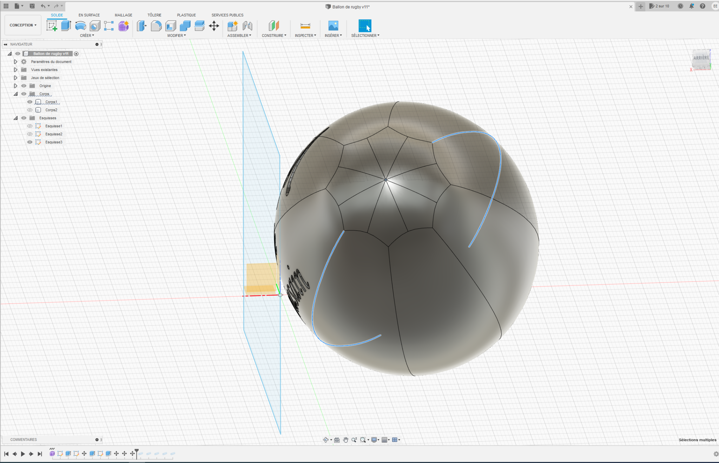Open the INSPECTER dropdown menu

click(305, 35)
